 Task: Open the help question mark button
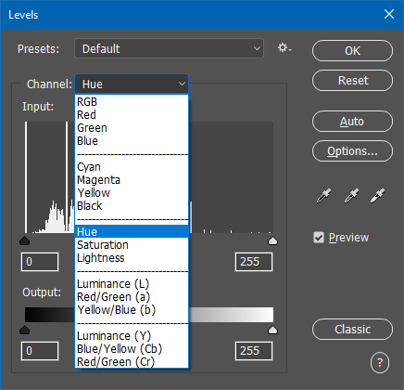pos(380,362)
